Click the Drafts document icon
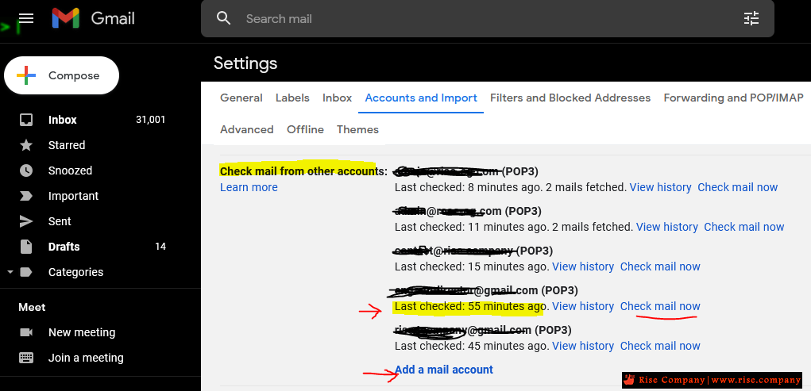 [26, 247]
